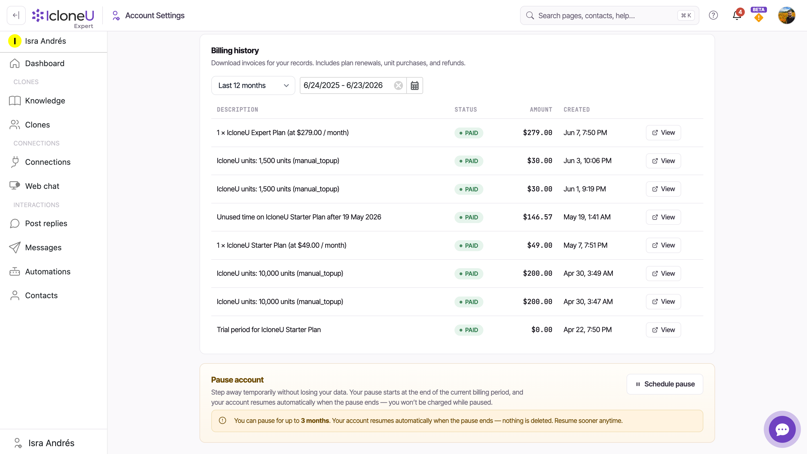Collapse the sidebar with the arrow button
Viewport: 807px width, 454px height.
click(x=16, y=15)
